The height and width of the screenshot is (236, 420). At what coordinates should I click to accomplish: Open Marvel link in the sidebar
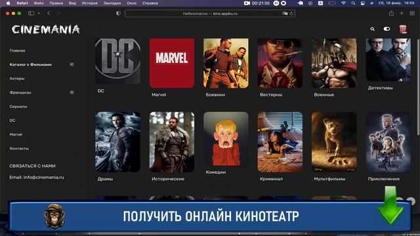pos(16,134)
